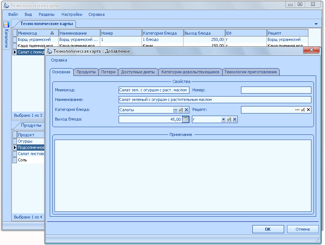Screen dimensions: 325x245
Task: Open Справка menu in main window
Action: click(x=97, y=14)
